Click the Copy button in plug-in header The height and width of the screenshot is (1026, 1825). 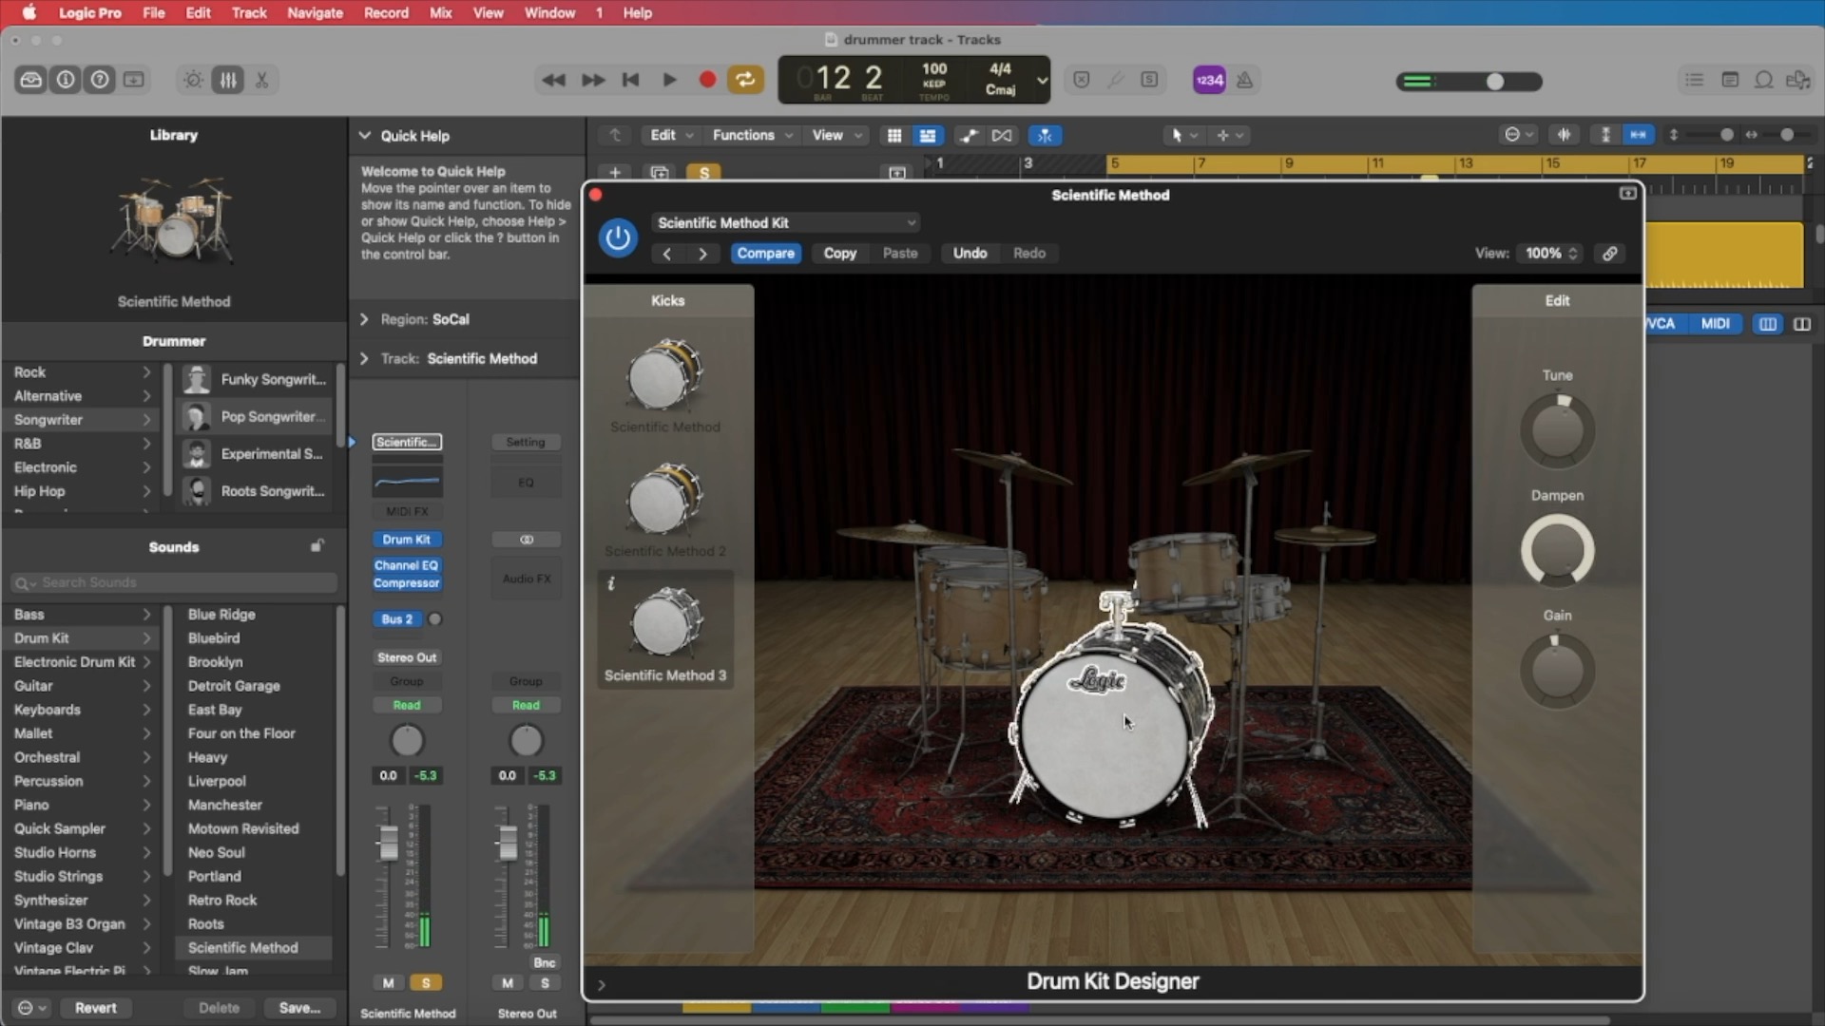[840, 254]
